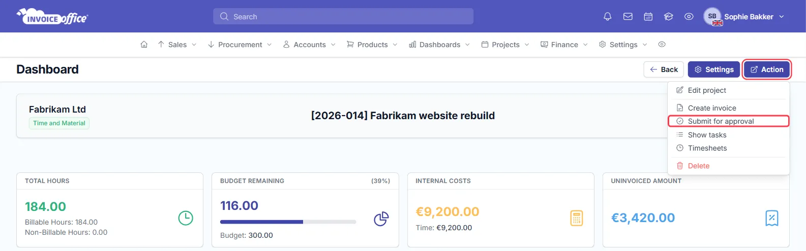Open the mail envelope icon

point(628,17)
